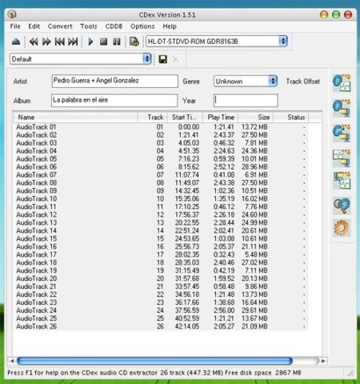360x384 pixels.
Task: Click the Play Time column header
Action: click(221, 118)
